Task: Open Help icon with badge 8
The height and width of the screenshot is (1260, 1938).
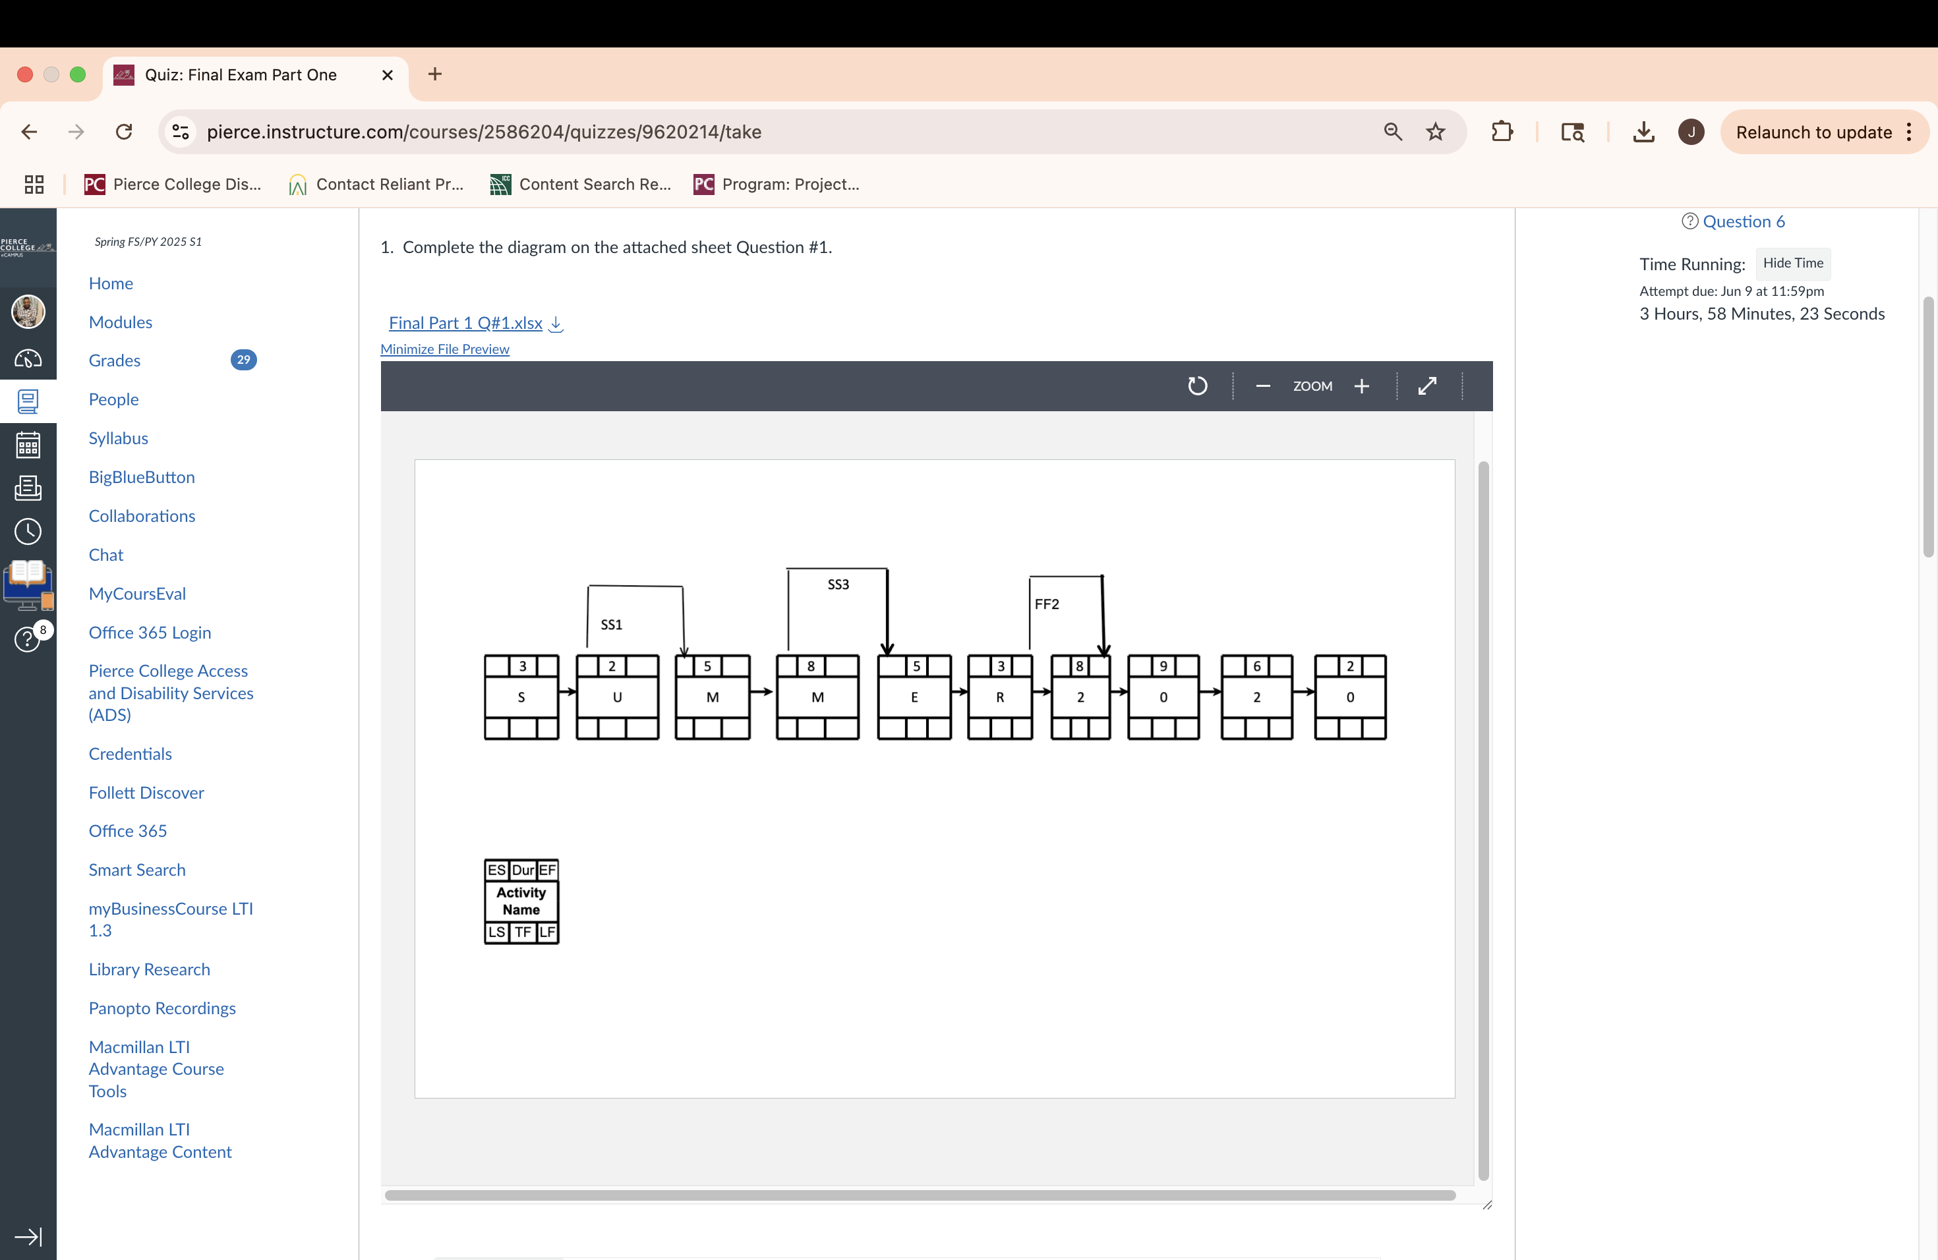Action: click(x=28, y=640)
